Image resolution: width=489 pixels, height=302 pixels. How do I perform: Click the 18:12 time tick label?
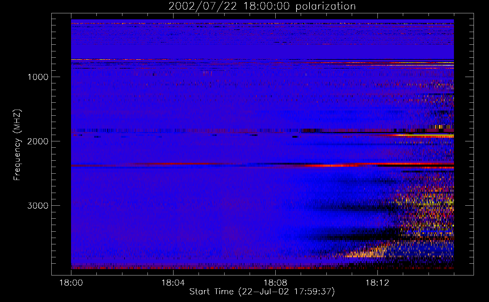[x=377, y=283]
